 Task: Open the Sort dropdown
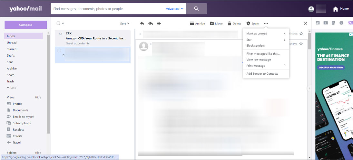coord(124,24)
